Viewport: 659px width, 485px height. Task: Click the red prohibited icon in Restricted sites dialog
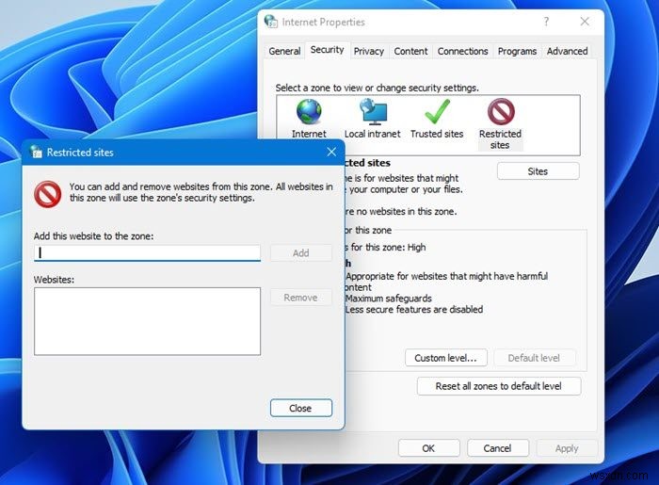(x=47, y=194)
